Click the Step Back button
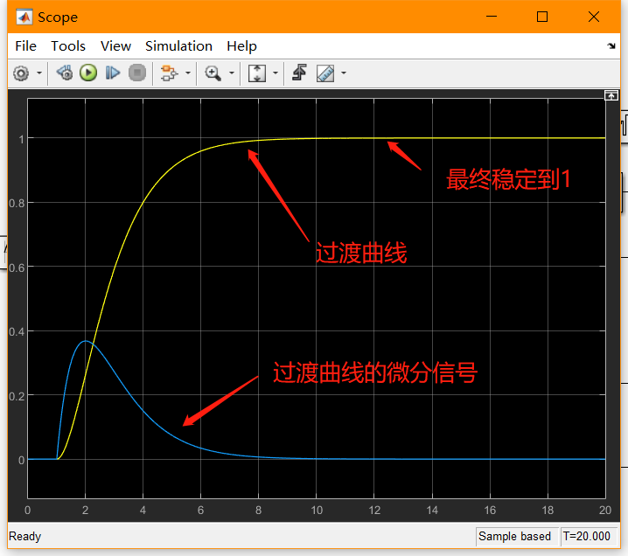The height and width of the screenshot is (556, 628). pyautogui.click(x=65, y=73)
